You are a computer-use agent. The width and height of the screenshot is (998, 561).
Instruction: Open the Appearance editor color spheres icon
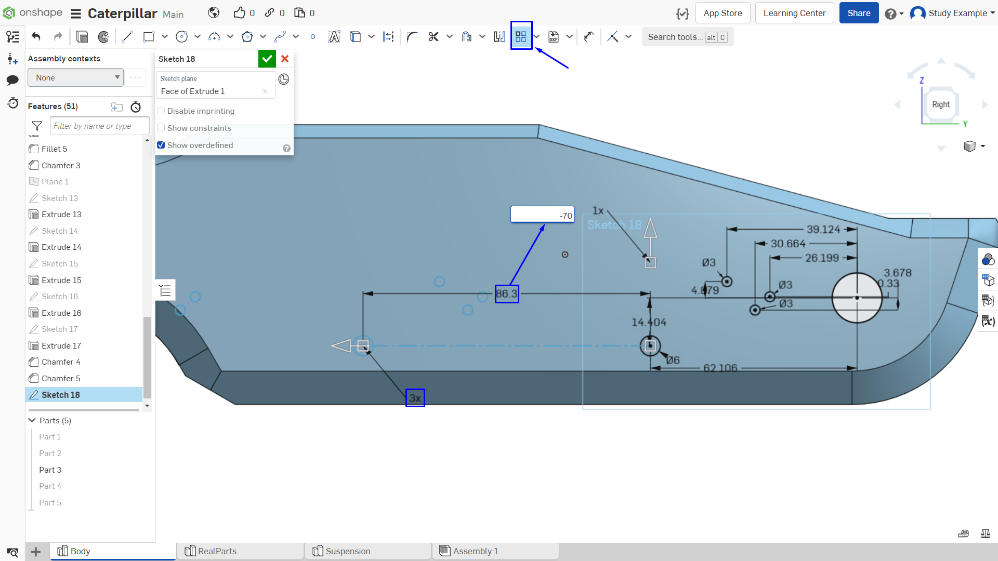(x=988, y=259)
